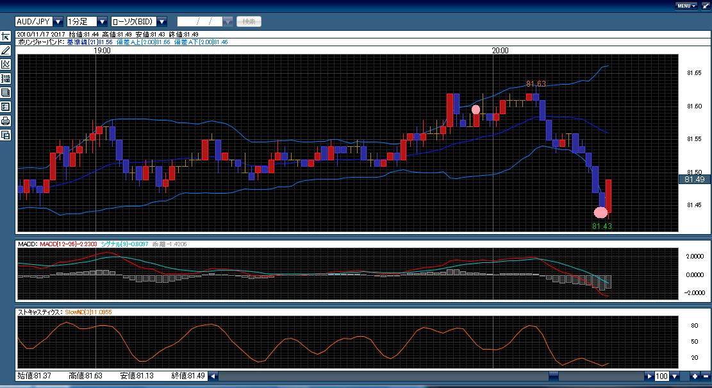Zoom out with the minus button
712x388 pixels.
[x=705, y=376]
